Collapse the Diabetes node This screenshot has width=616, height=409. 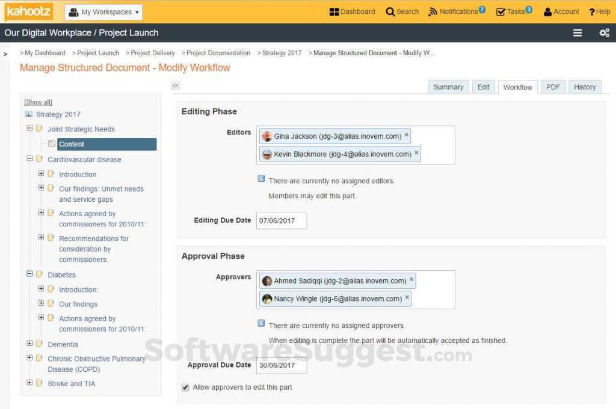tap(29, 274)
